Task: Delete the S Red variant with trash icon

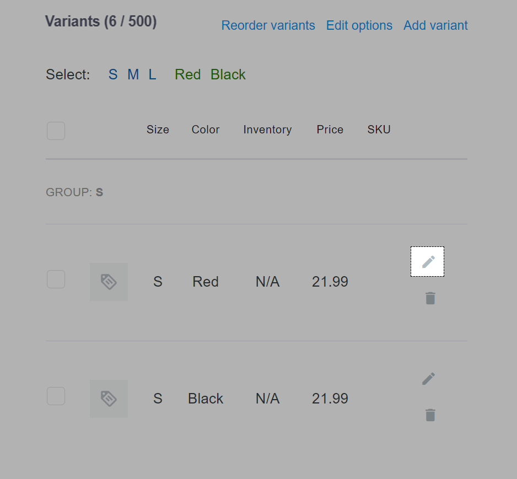Action: tap(430, 298)
